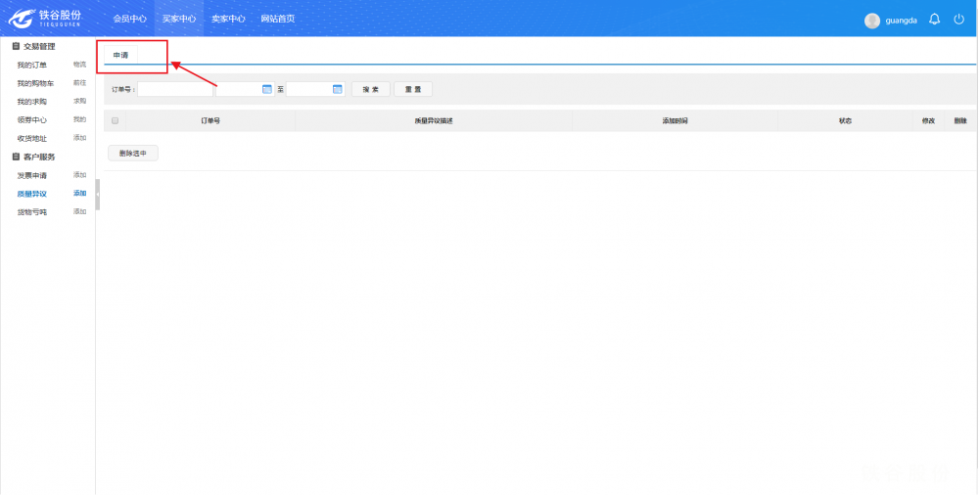Click the 订单号 input field

174,89
